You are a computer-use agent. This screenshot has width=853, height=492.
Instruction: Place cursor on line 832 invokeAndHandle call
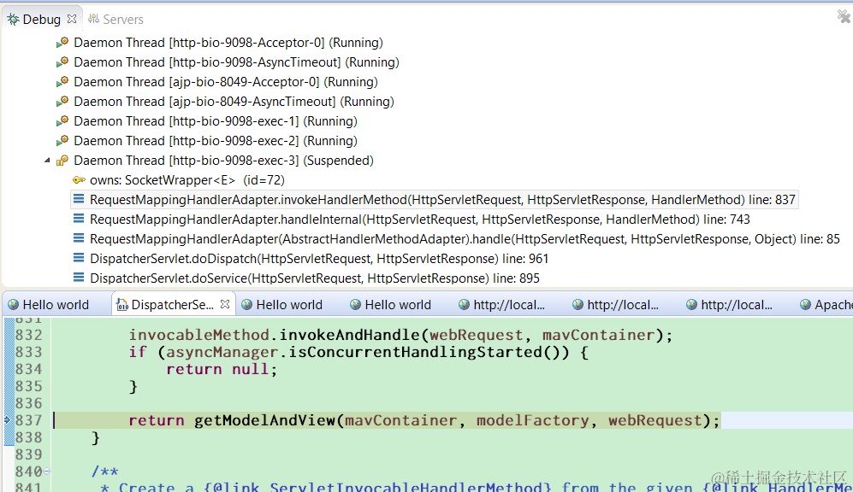click(x=400, y=335)
